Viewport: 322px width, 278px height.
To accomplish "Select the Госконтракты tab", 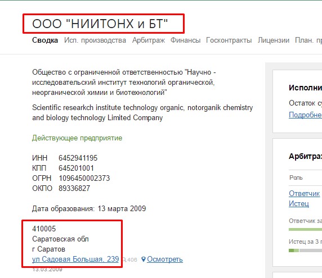I will pos(229,40).
